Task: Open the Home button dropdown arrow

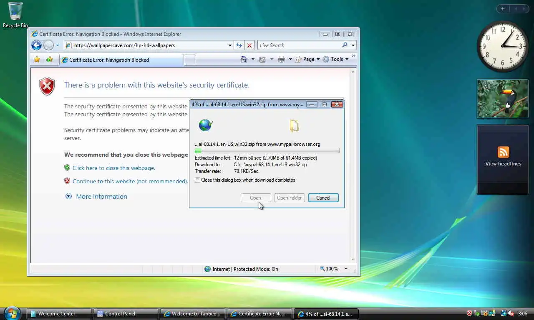Action: 253,59
